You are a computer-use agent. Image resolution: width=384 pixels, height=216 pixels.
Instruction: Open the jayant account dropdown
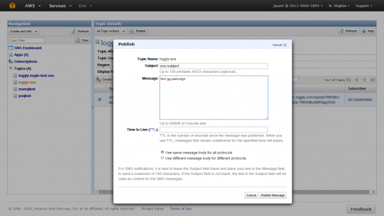tap(298, 5)
